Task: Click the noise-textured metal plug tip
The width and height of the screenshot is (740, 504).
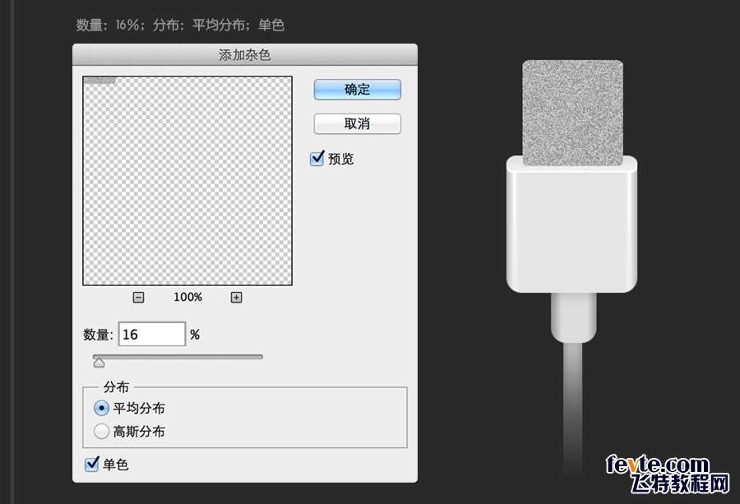Action: (x=572, y=111)
